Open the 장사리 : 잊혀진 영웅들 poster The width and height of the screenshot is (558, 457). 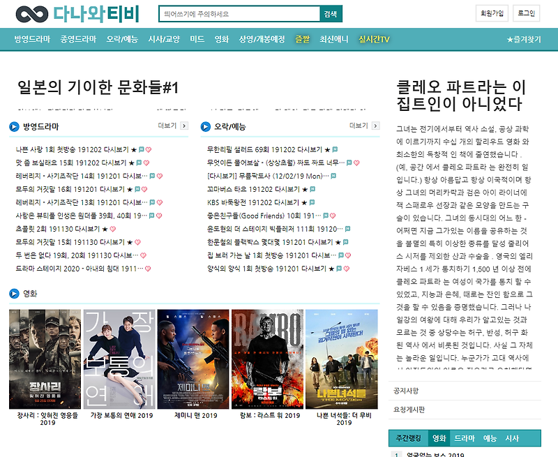pyautogui.click(x=45, y=359)
